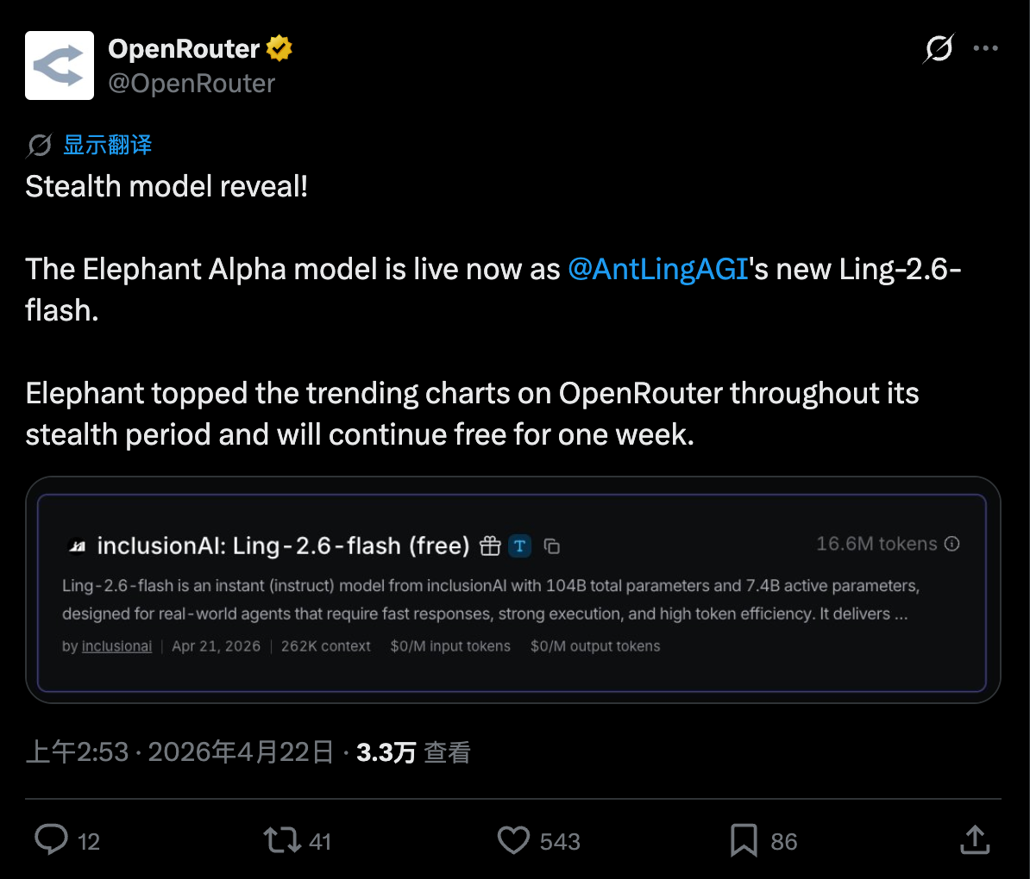Open the OpenRouter display name profile link
Image resolution: width=1030 pixels, height=879 pixels.
[x=184, y=49]
